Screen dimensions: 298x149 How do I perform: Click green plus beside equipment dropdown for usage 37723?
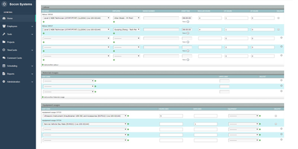point(260,116)
